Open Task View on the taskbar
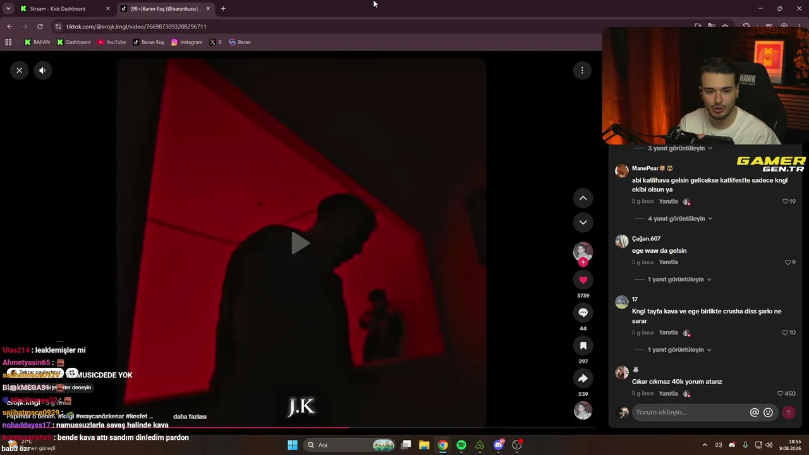This screenshot has height=455, width=809. click(406, 445)
